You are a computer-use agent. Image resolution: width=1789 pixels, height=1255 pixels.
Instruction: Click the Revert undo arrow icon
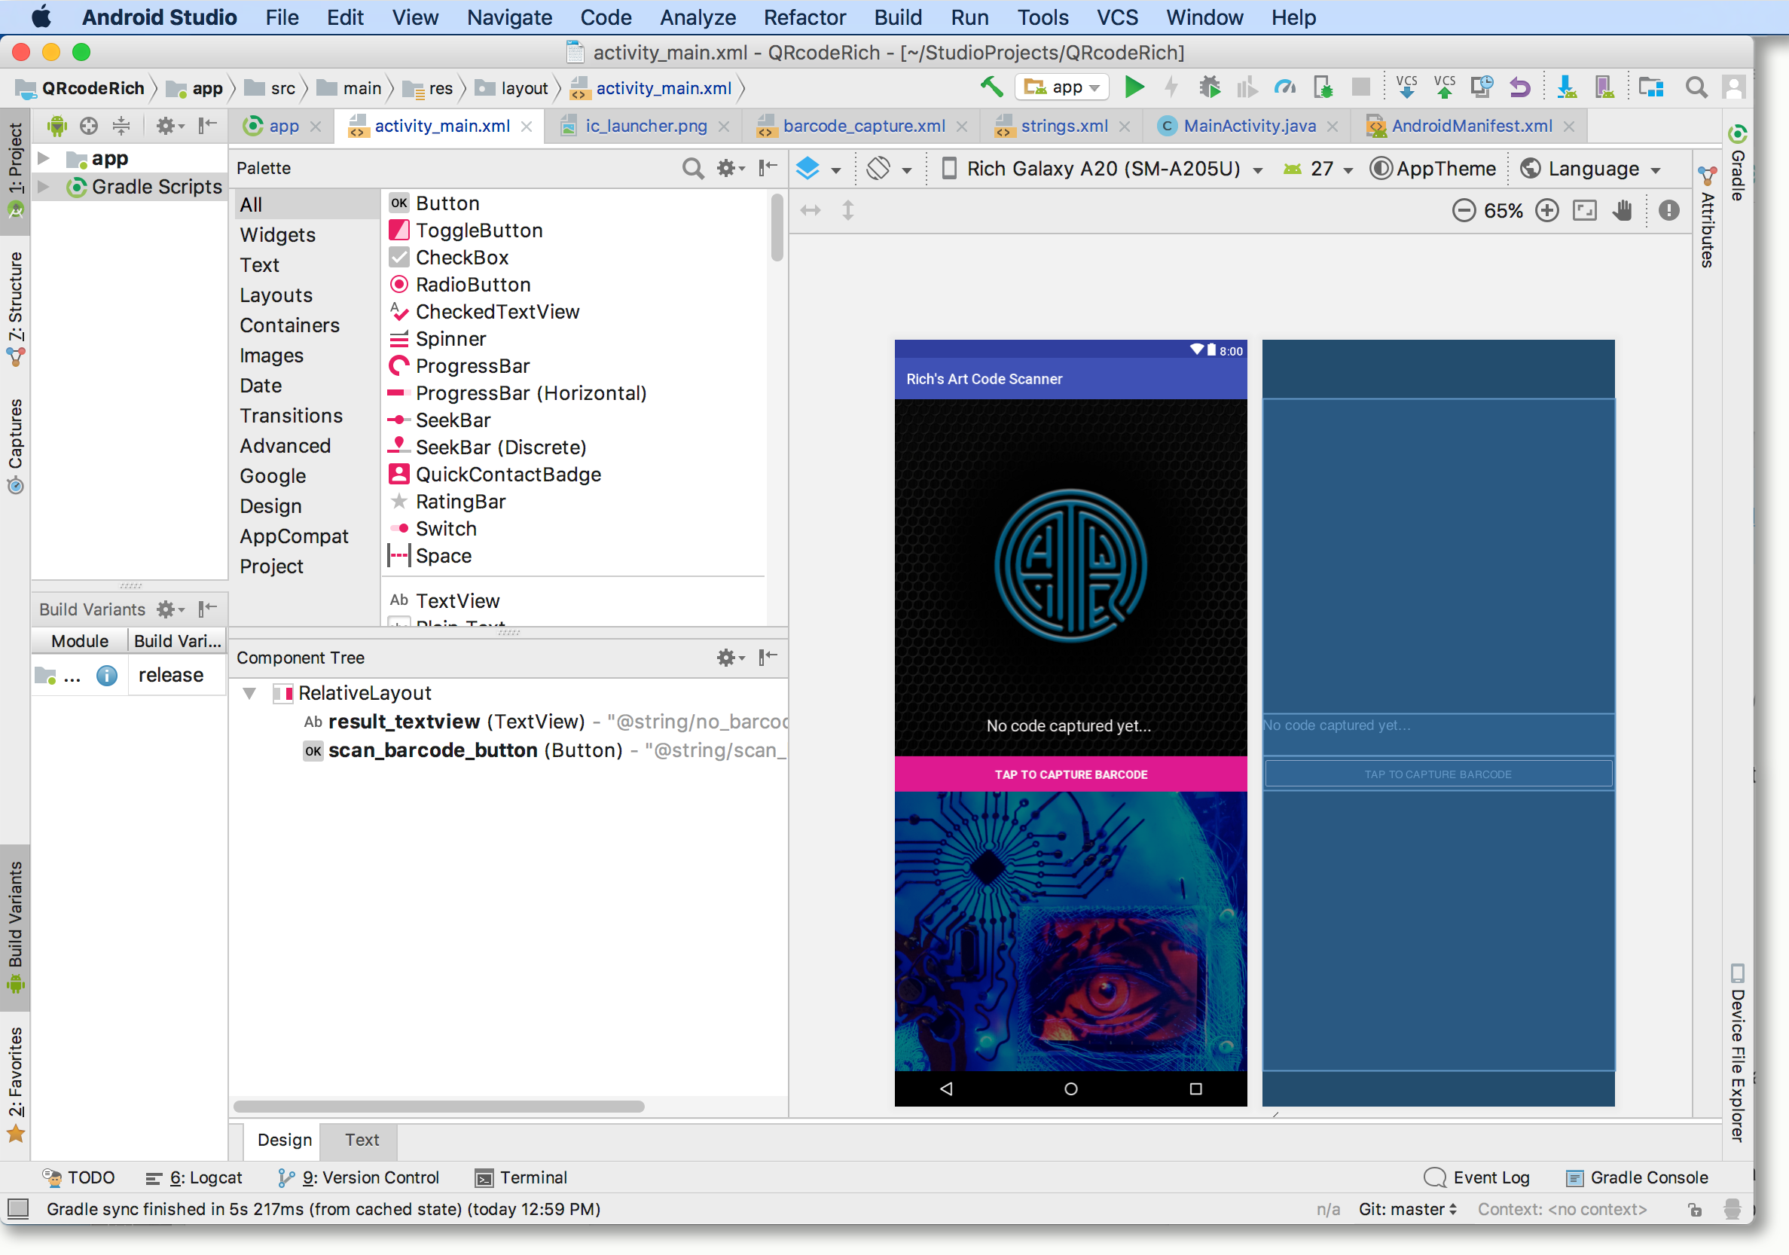point(1520,87)
